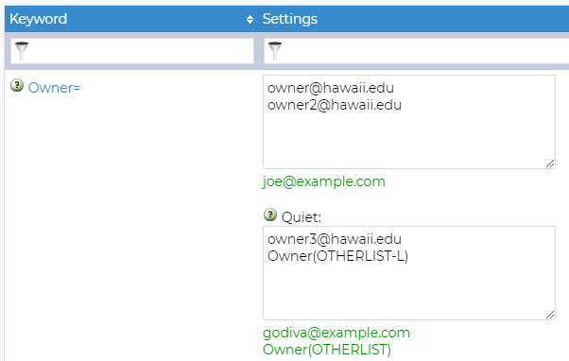The image size is (569, 361).
Task: Click the help icon beside Owner= keyword
Action: (x=17, y=86)
